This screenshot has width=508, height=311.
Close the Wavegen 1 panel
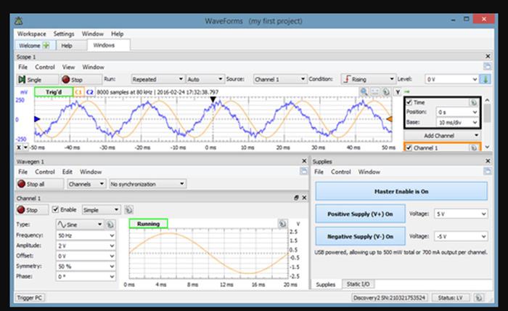304,161
